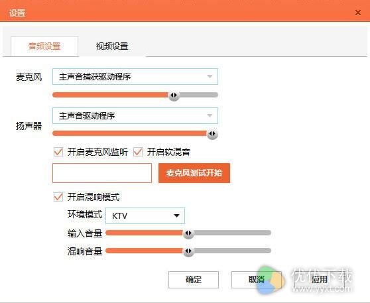This screenshot has width=370, height=303.
Task: Click the empty mic test input box
Action: (102, 173)
